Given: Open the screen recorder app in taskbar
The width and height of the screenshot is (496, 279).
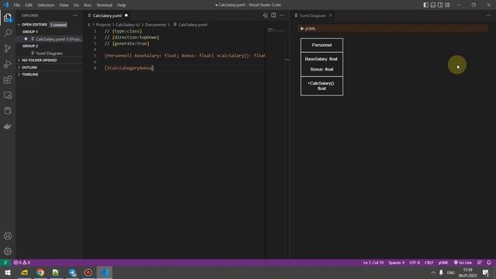Looking at the screenshot, I should (88, 273).
